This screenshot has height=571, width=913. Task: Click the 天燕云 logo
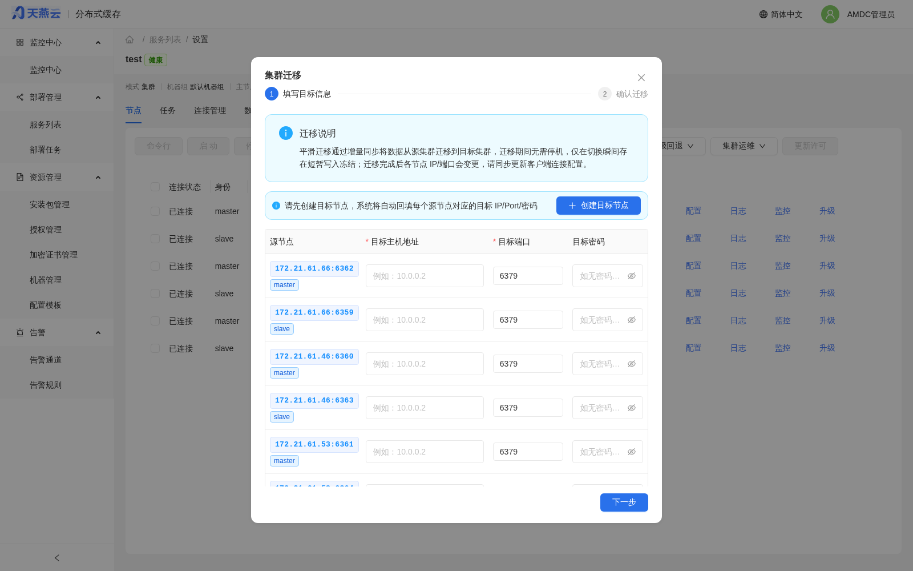point(36,13)
